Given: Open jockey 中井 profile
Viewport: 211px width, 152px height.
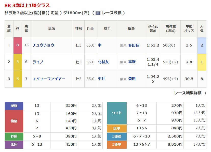Looking at the screenshot, I should [101, 79].
